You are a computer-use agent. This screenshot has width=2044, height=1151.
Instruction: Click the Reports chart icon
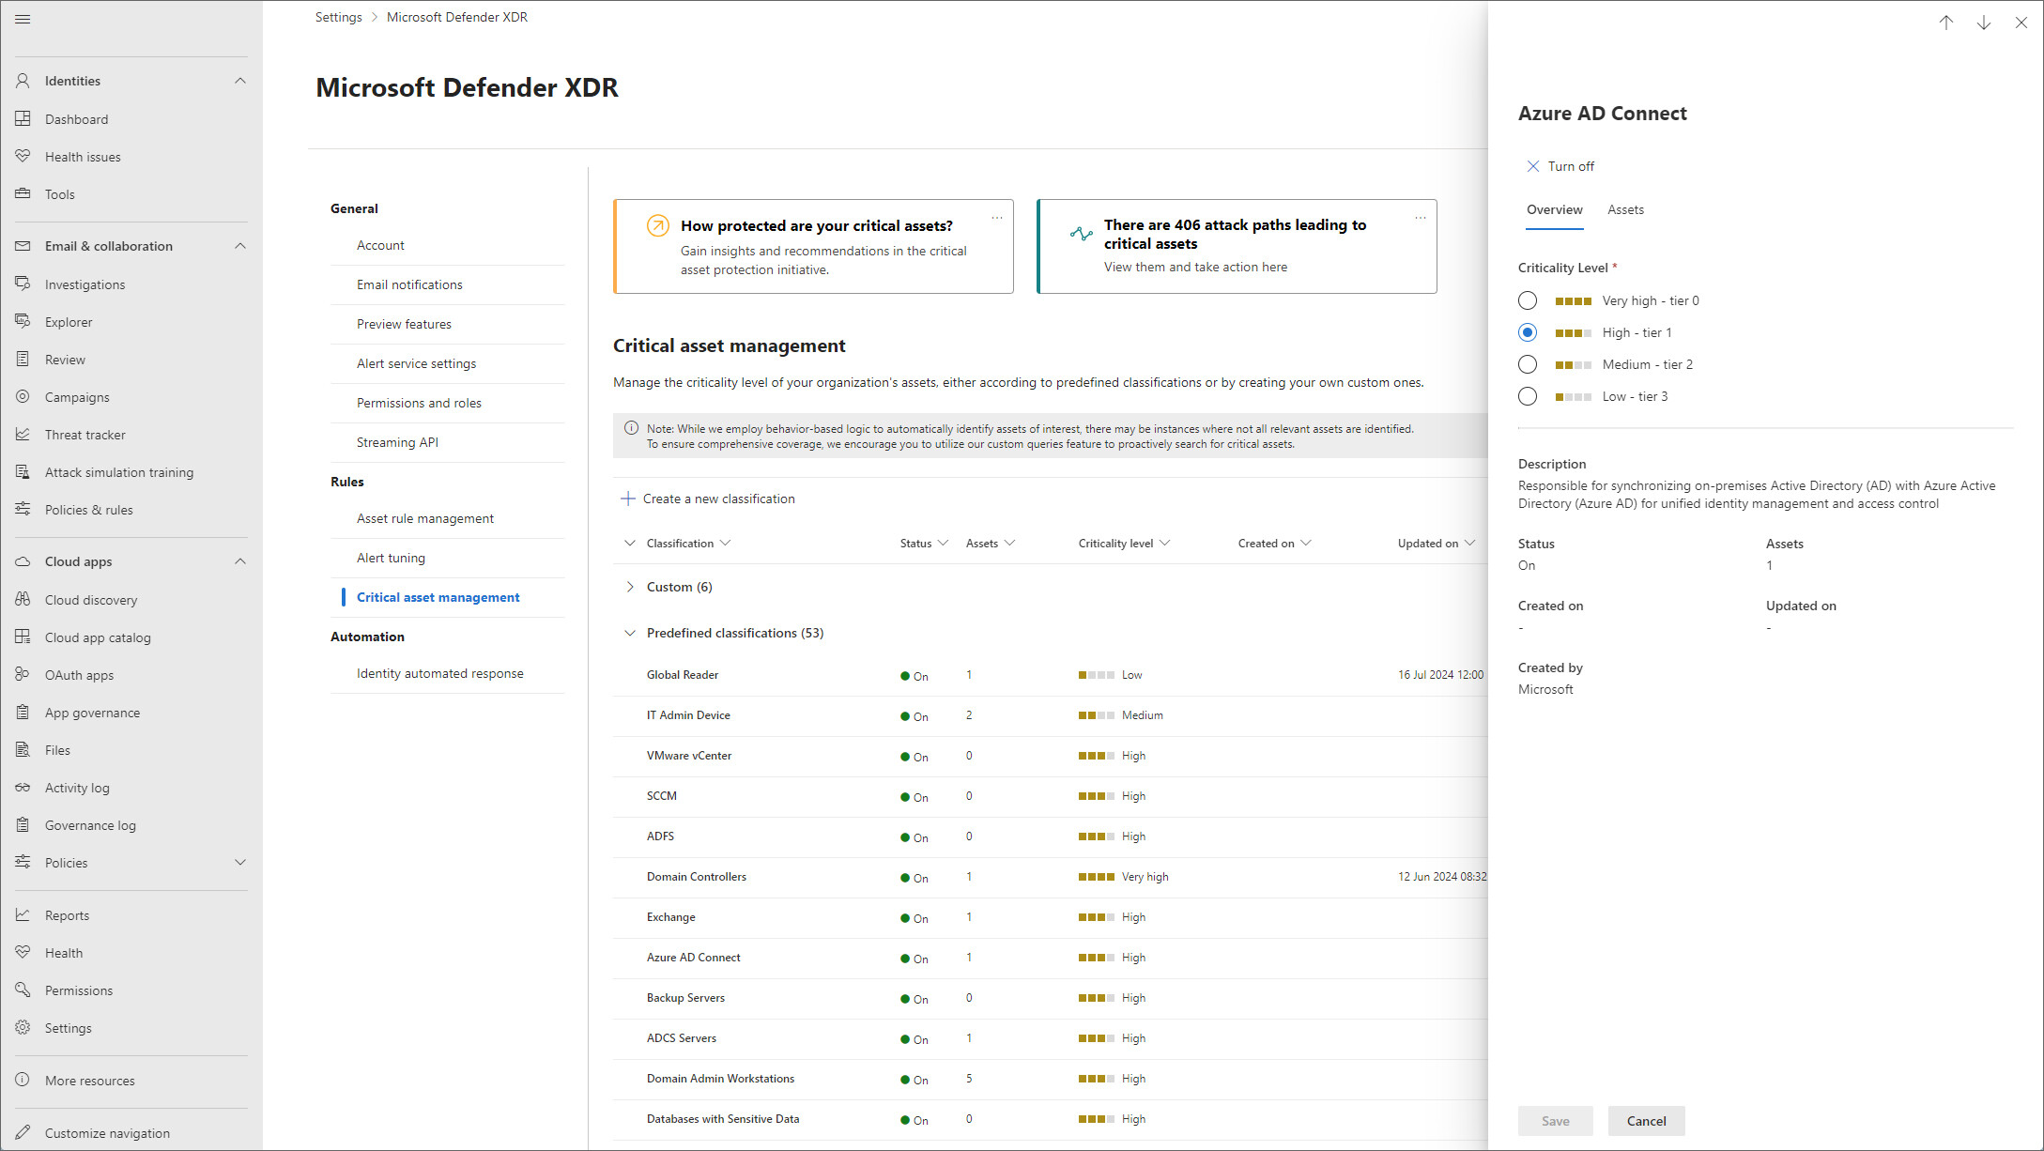pyautogui.click(x=23, y=915)
